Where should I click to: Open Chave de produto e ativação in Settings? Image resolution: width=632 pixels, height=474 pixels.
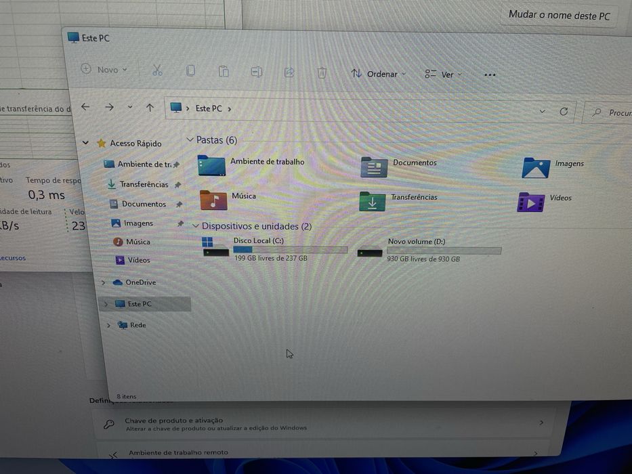coord(324,424)
